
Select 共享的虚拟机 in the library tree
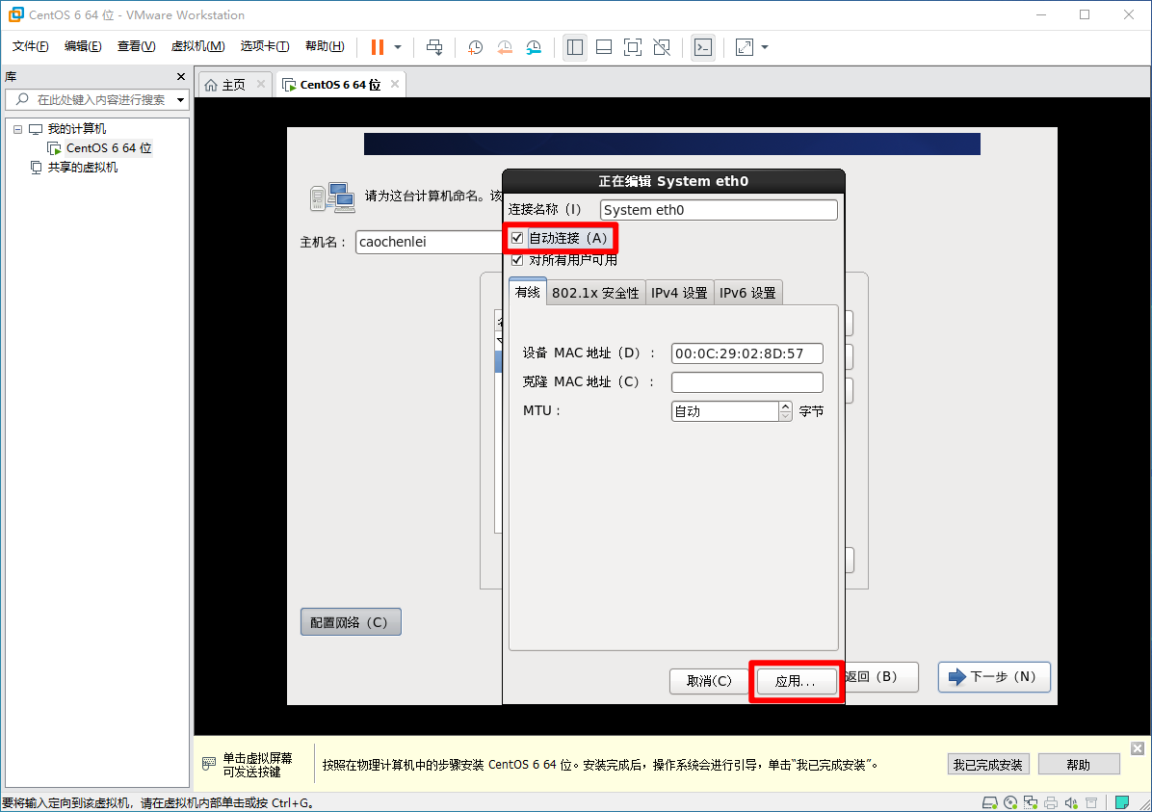tap(82, 168)
